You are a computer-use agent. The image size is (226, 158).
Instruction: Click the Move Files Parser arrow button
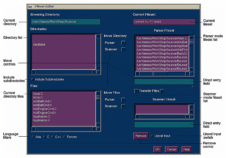pos(123,100)
